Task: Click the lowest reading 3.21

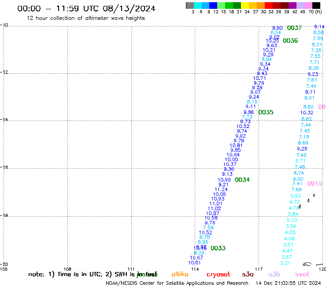Action: pos(285,263)
